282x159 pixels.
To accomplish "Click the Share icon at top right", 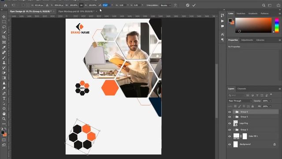I will pyautogui.click(x=278, y=5).
